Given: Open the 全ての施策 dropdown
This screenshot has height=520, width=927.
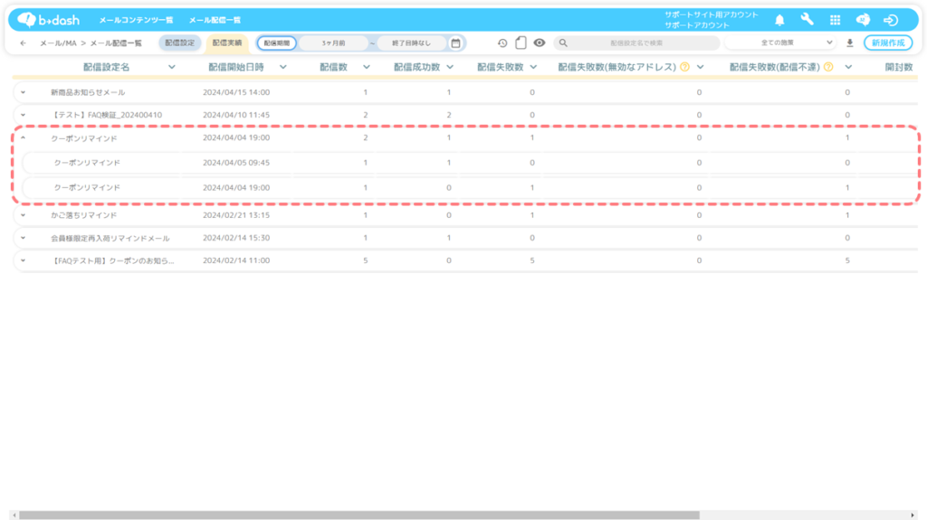Looking at the screenshot, I should [783, 43].
